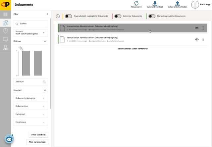Click 'Keine weiteren Daten vorhanden' text
The width and height of the screenshot is (212, 147).
tap(132, 49)
